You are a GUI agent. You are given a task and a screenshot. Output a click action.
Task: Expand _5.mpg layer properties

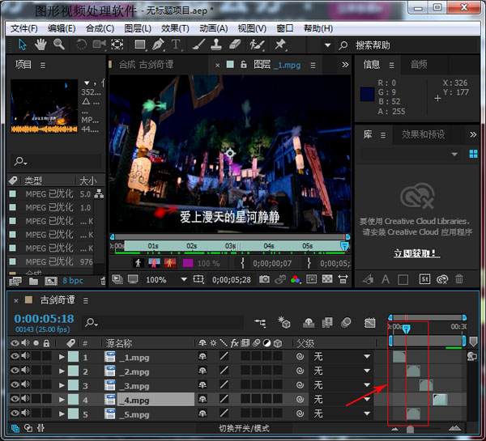[x=62, y=414]
